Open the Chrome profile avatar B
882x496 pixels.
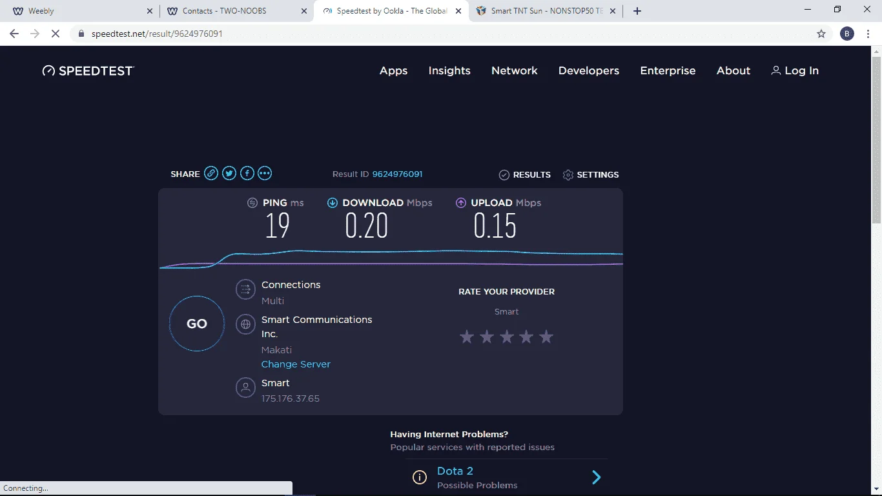click(x=847, y=34)
